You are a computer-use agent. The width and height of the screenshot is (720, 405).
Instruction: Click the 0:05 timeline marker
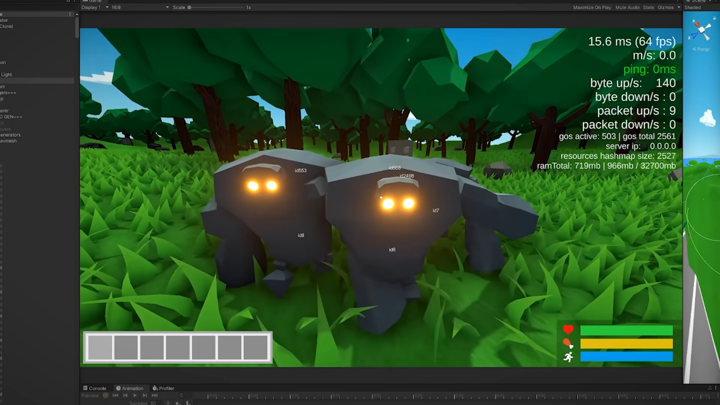point(253,396)
